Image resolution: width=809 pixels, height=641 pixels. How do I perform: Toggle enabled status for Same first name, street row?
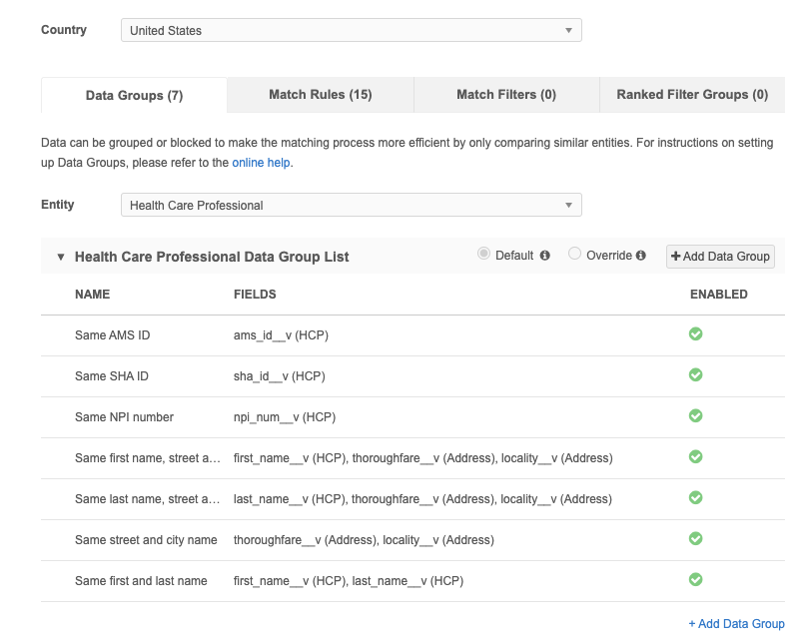click(x=696, y=457)
